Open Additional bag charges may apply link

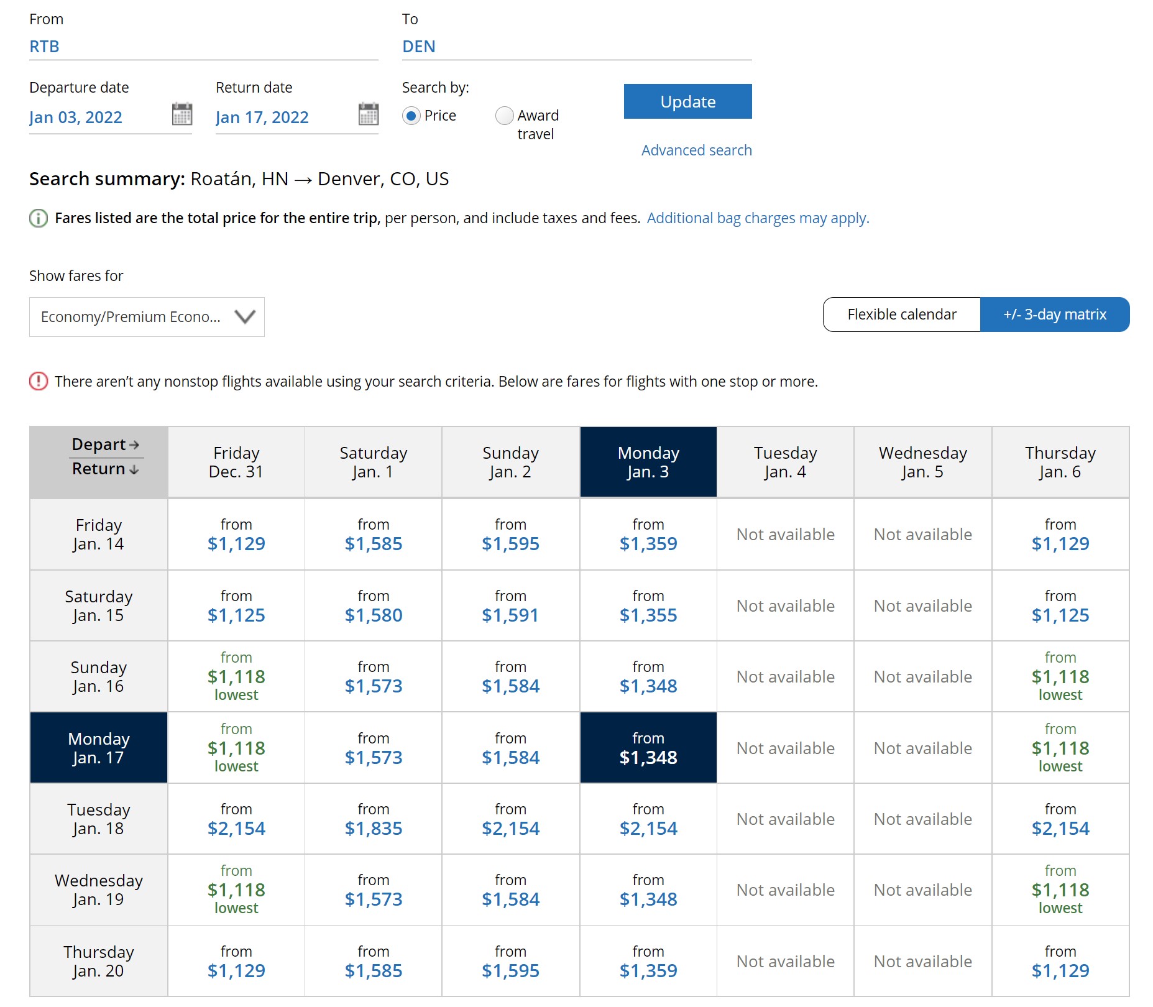coord(758,218)
